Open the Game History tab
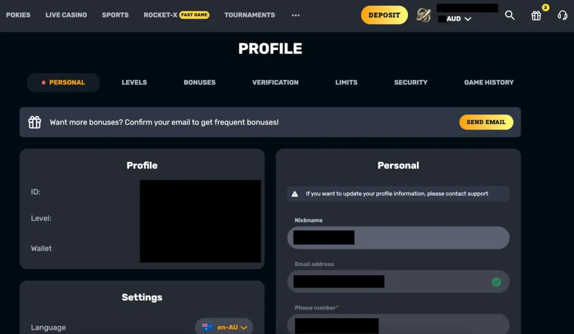Image resolution: width=574 pixels, height=334 pixels. point(489,82)
